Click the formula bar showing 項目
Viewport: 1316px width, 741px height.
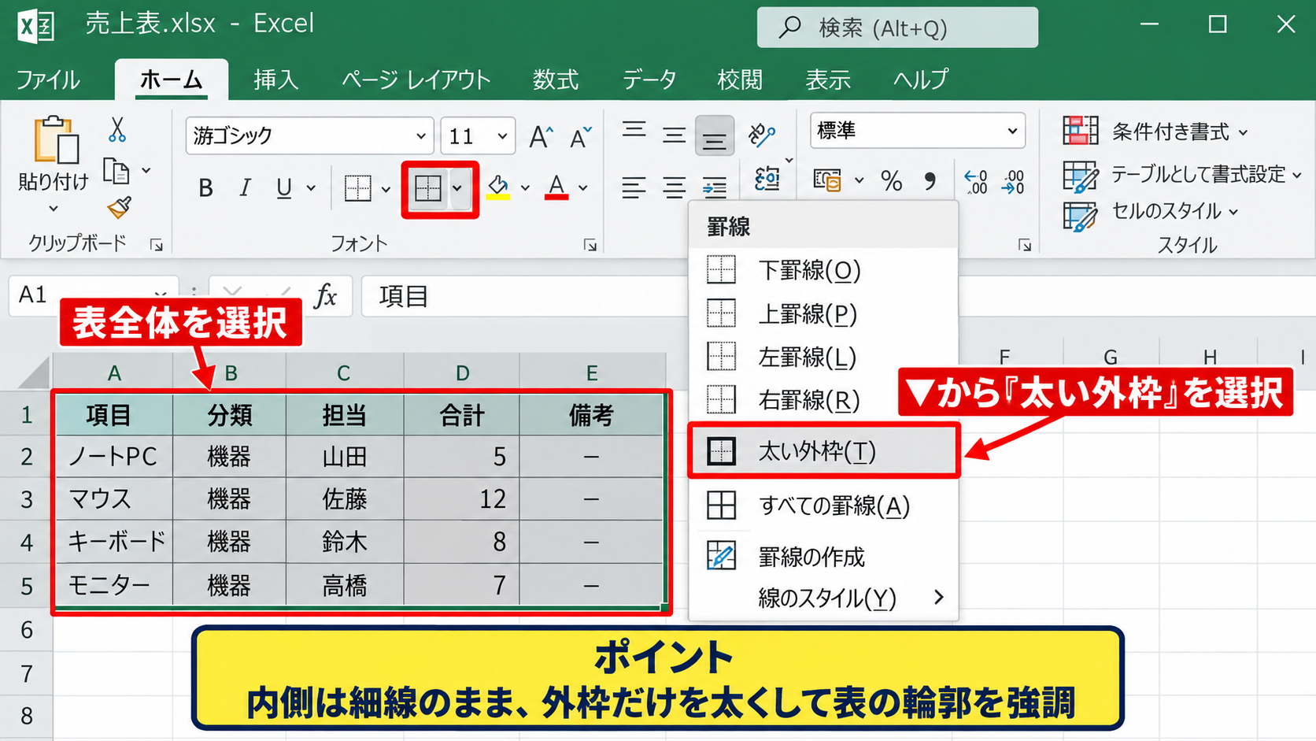[x=523, y=296]
